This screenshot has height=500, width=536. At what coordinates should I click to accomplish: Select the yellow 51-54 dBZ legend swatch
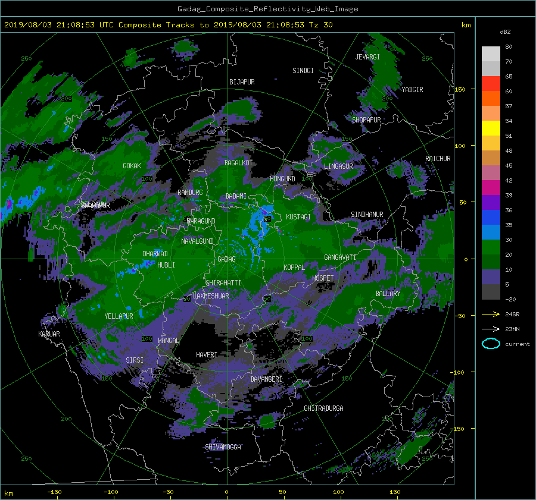[x=491, y=128]
